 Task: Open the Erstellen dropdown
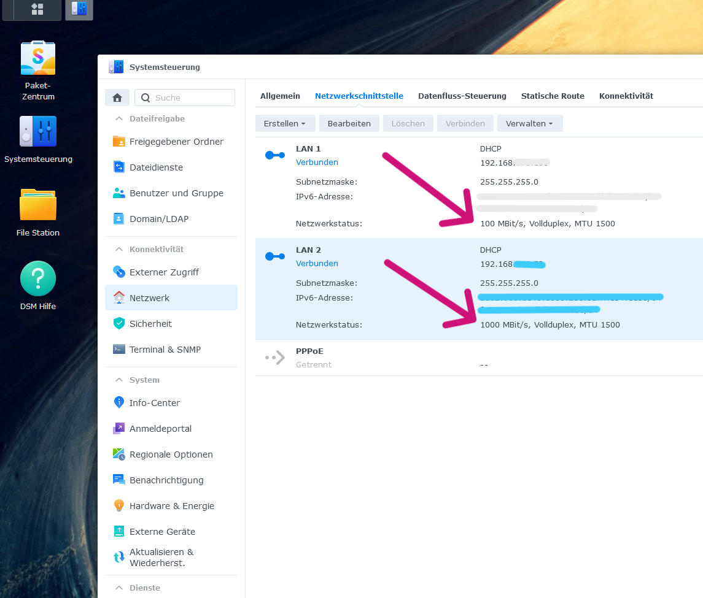(285, 123)
